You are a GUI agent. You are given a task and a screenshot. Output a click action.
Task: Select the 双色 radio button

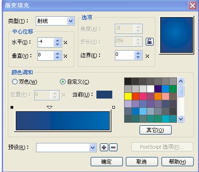[15, 82]
